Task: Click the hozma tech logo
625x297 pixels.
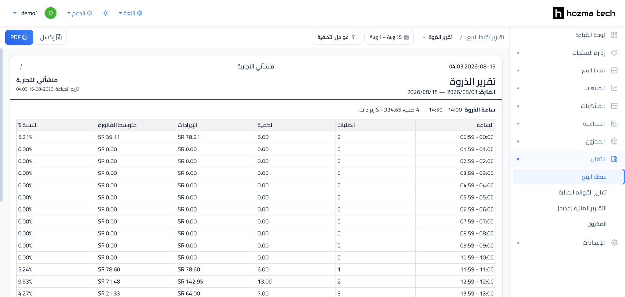Action: pos(584,13)
